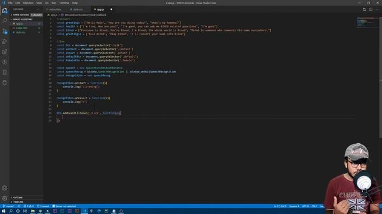Open the File menu
This screenshot has width=382, height=214.
pos(10,3)
